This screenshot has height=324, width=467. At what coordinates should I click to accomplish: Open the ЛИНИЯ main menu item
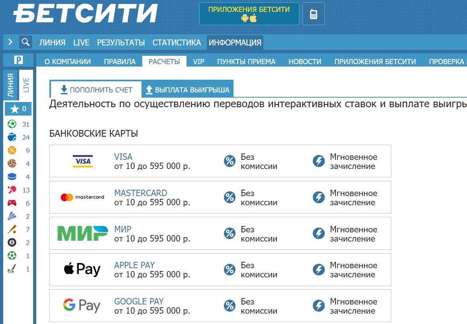tap(53, 43)
